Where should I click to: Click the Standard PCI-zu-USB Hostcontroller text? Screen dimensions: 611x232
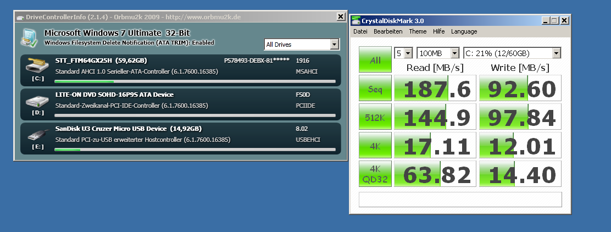coord(143,140)
